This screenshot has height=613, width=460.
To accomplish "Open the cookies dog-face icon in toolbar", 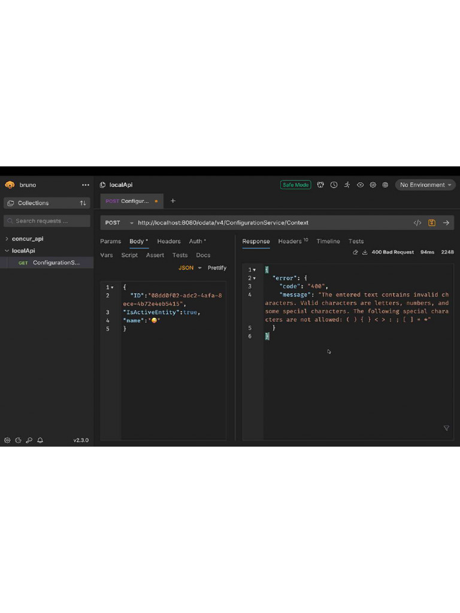I will pyautogui.click(x=320, y=185).
